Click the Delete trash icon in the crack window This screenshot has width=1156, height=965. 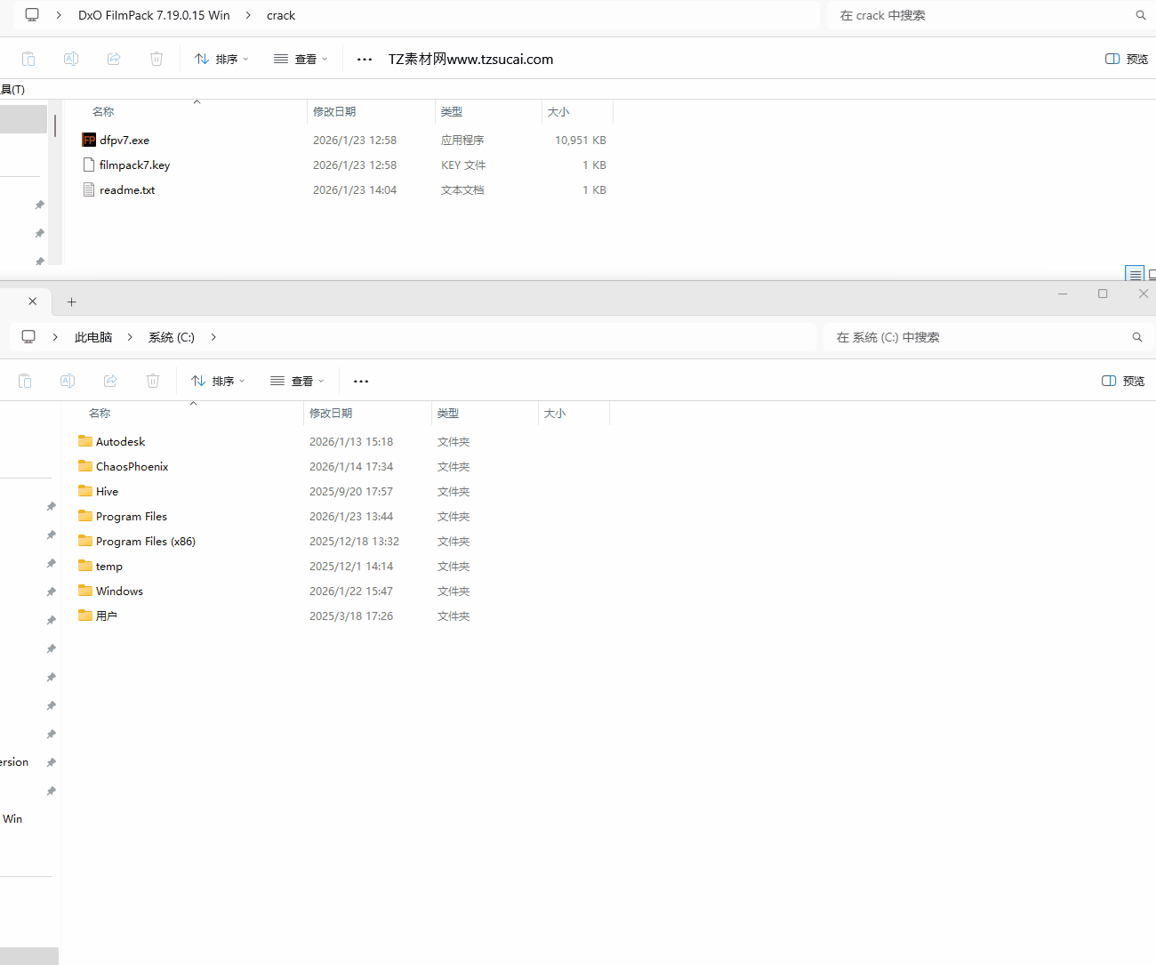tap(157, 59)
